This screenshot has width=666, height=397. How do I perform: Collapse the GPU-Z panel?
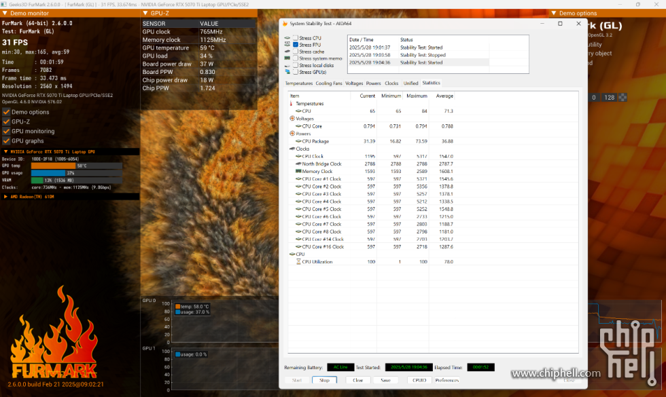[145, 13]
